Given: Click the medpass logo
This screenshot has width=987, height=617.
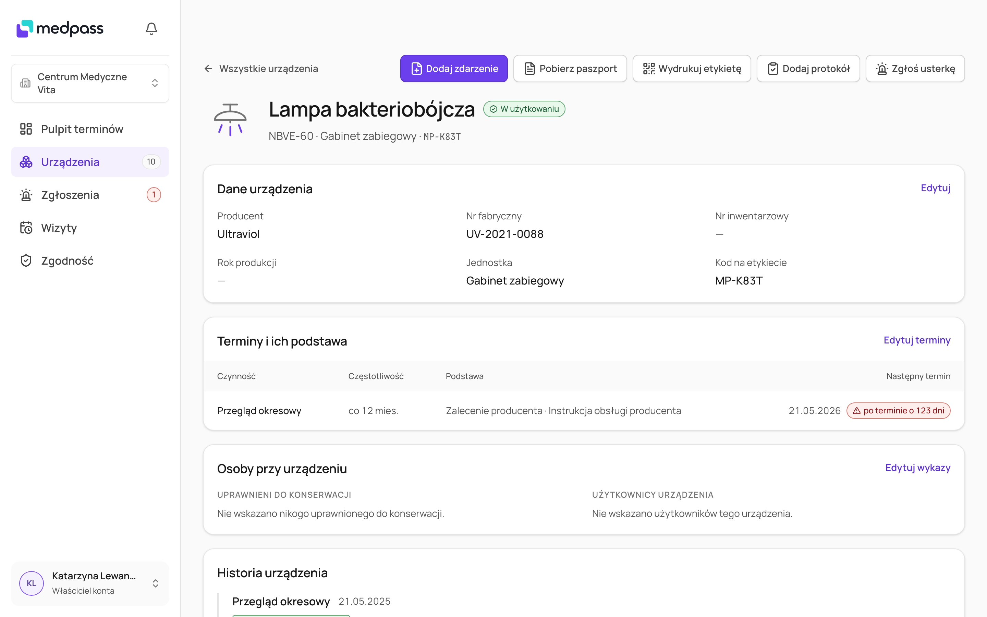Looking at the screenshot, I should 60,28.
